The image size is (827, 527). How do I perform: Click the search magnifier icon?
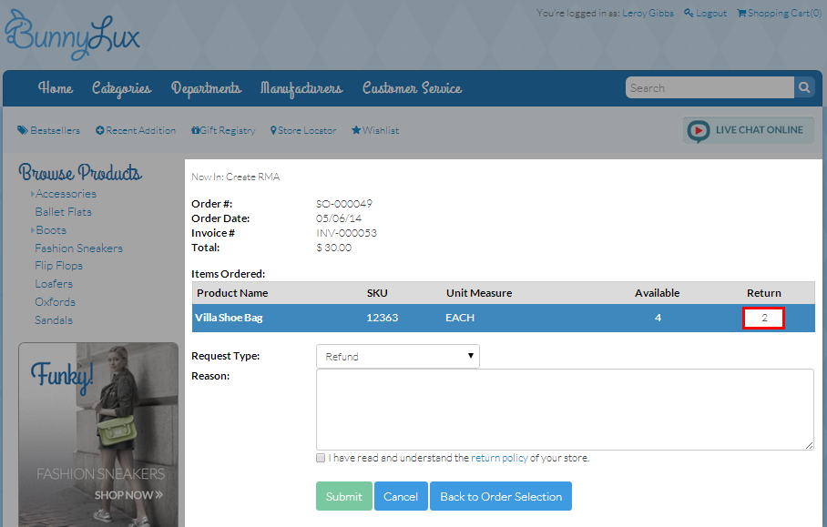tap(804, 88)
